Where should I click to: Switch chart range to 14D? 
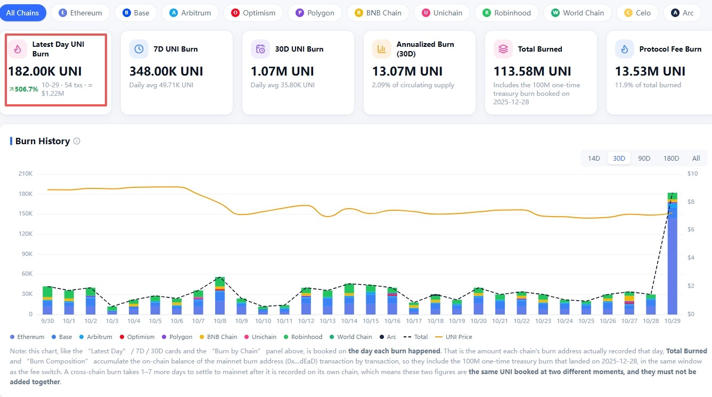click(x=594, y=158)
